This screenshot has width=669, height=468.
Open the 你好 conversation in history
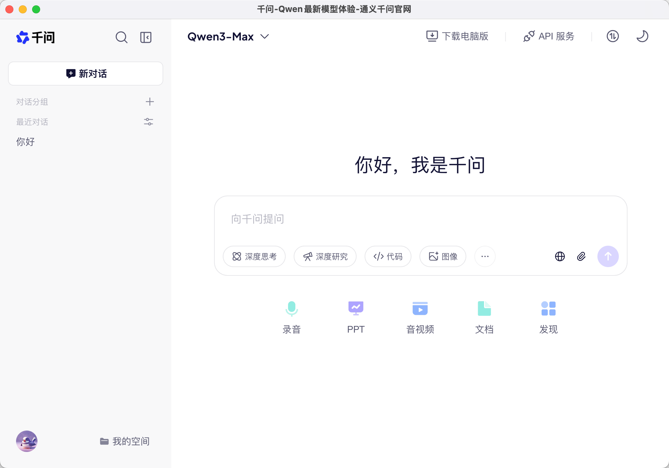26,142
